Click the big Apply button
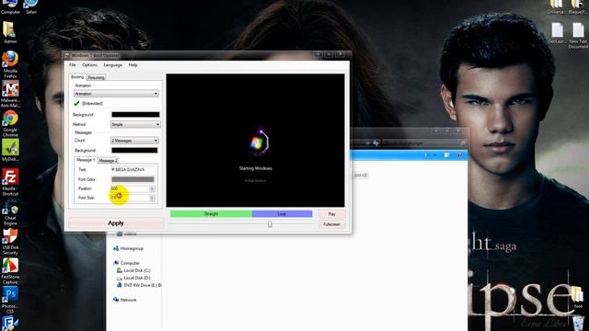The width and height of the screenshot is (589, 331). click(x=116, y=223)
